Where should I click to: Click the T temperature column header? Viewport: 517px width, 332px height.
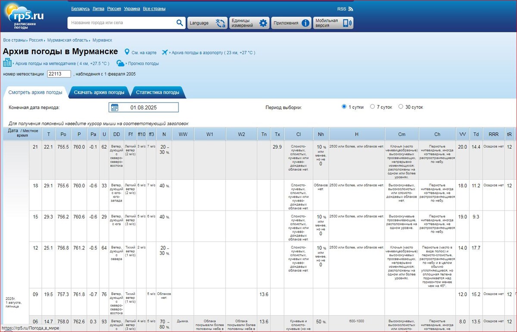click(49, 134)
